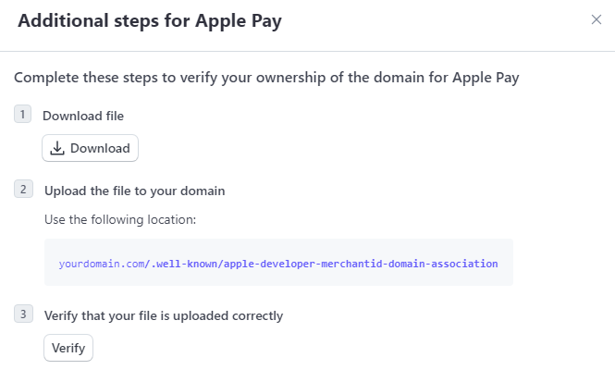This screenshot has width=615, height=382.
Task: Click the step 1 number badge
Action: click(x=23, y=114)
